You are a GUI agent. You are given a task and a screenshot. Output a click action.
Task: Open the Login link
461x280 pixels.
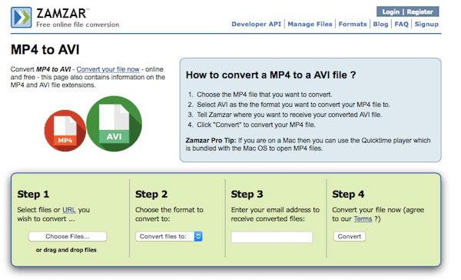click(391, 12)
